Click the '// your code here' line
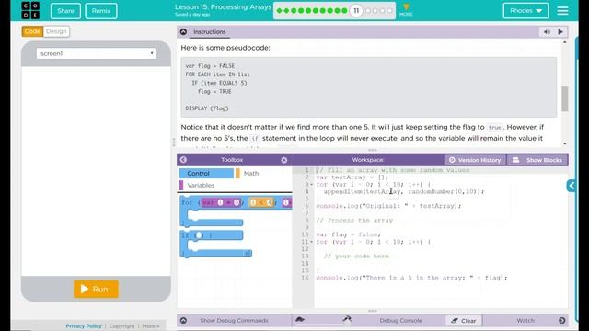 pyautogui.click(x=356, y=257)
